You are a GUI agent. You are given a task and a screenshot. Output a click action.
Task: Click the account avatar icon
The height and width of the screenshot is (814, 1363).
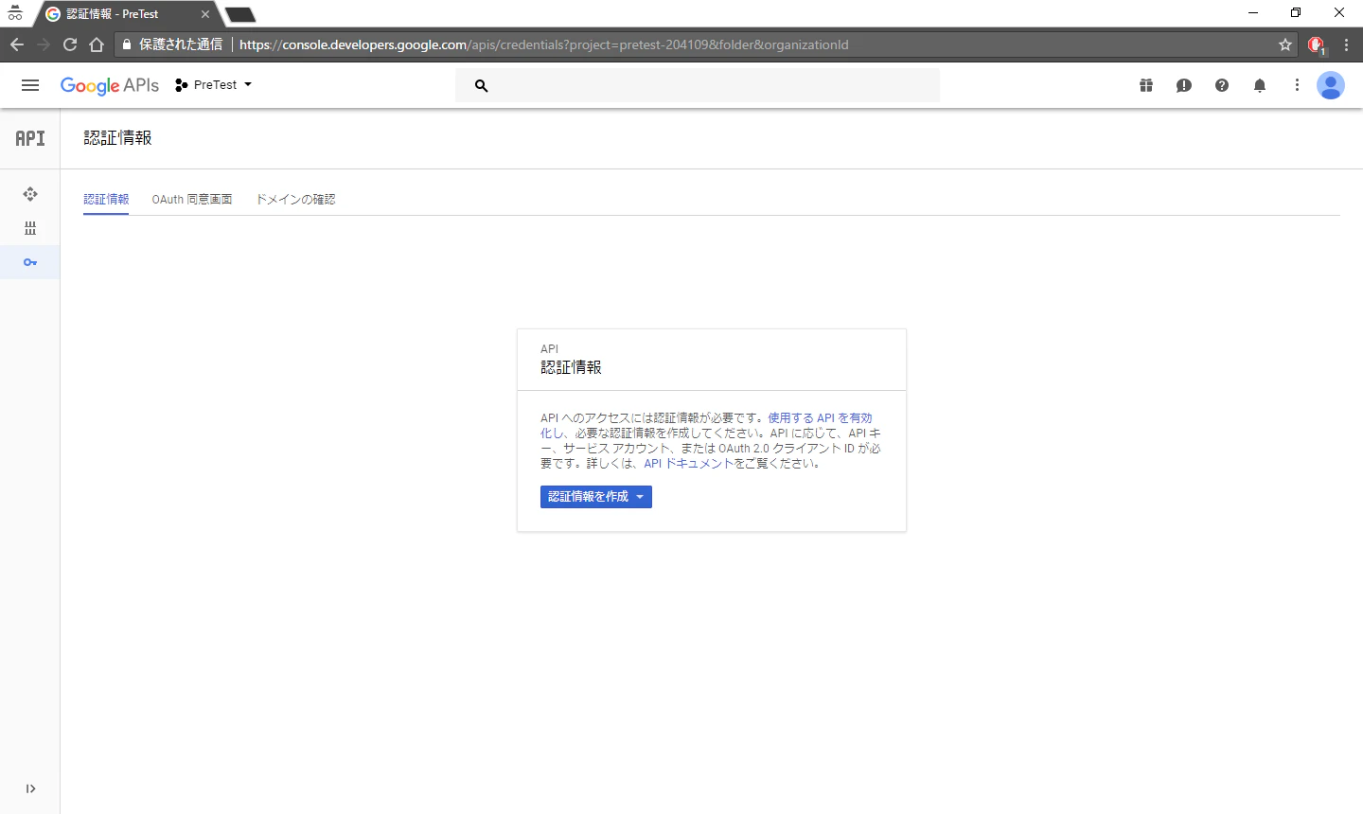click(x=1331, y=85)
